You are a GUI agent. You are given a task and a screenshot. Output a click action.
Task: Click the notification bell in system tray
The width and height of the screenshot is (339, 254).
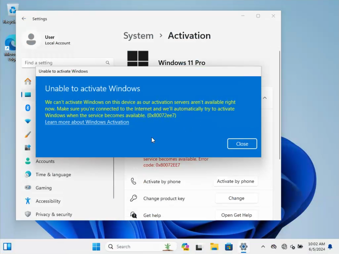[330, 247]
